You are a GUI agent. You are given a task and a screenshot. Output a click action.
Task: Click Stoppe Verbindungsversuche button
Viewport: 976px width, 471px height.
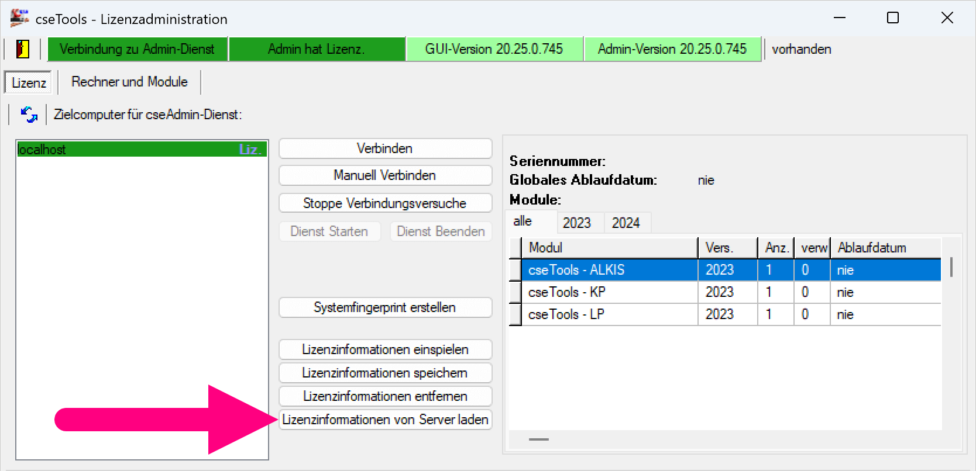[x=384, y=203]
